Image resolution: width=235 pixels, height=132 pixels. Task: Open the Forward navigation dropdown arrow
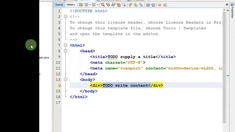point(98,5)
